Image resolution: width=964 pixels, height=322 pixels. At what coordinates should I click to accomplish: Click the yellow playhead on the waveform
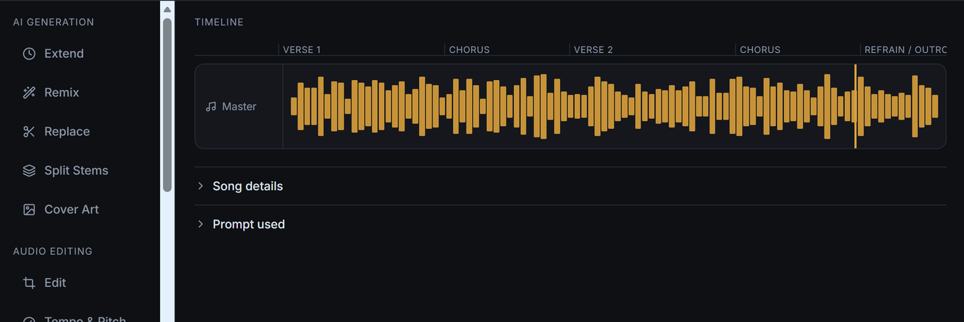point(856,106)
